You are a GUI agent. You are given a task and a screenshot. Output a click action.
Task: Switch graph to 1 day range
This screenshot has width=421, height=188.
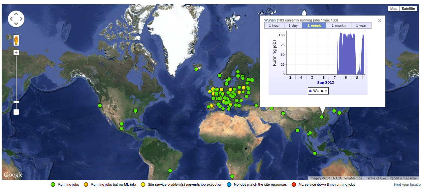[x=293, y=26]
